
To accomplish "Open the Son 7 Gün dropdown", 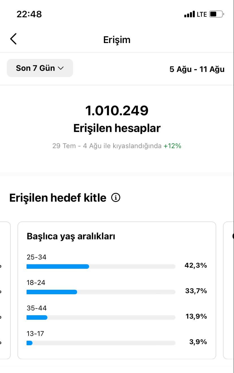I will (x=40, y=68).
